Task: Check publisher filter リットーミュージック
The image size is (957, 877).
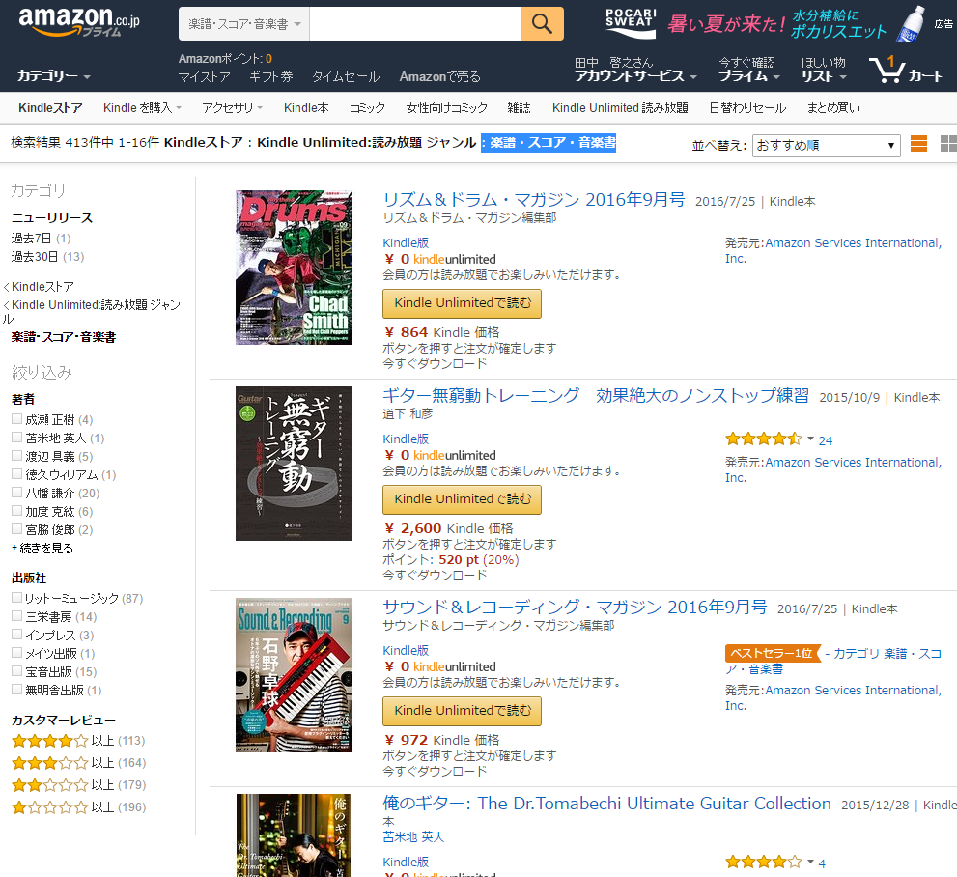Action: pyautogui.click(x=17, y=598)
